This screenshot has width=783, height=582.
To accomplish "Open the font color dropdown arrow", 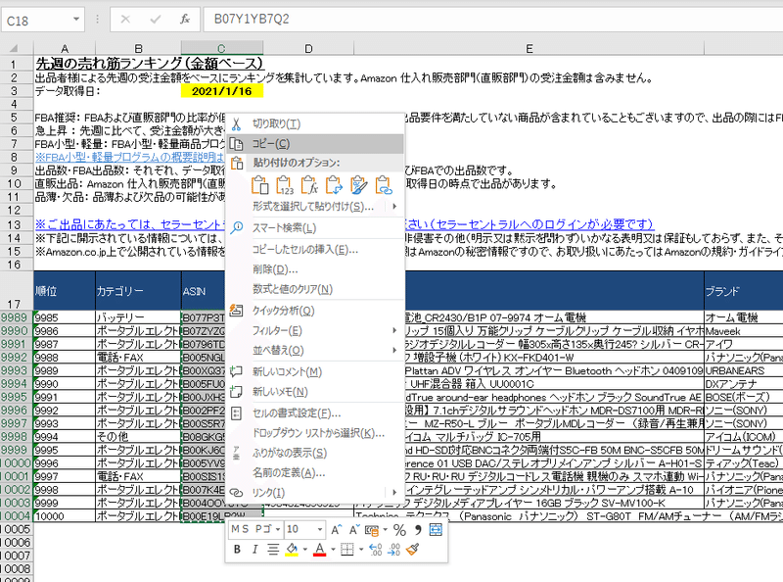I will point(333,550).
